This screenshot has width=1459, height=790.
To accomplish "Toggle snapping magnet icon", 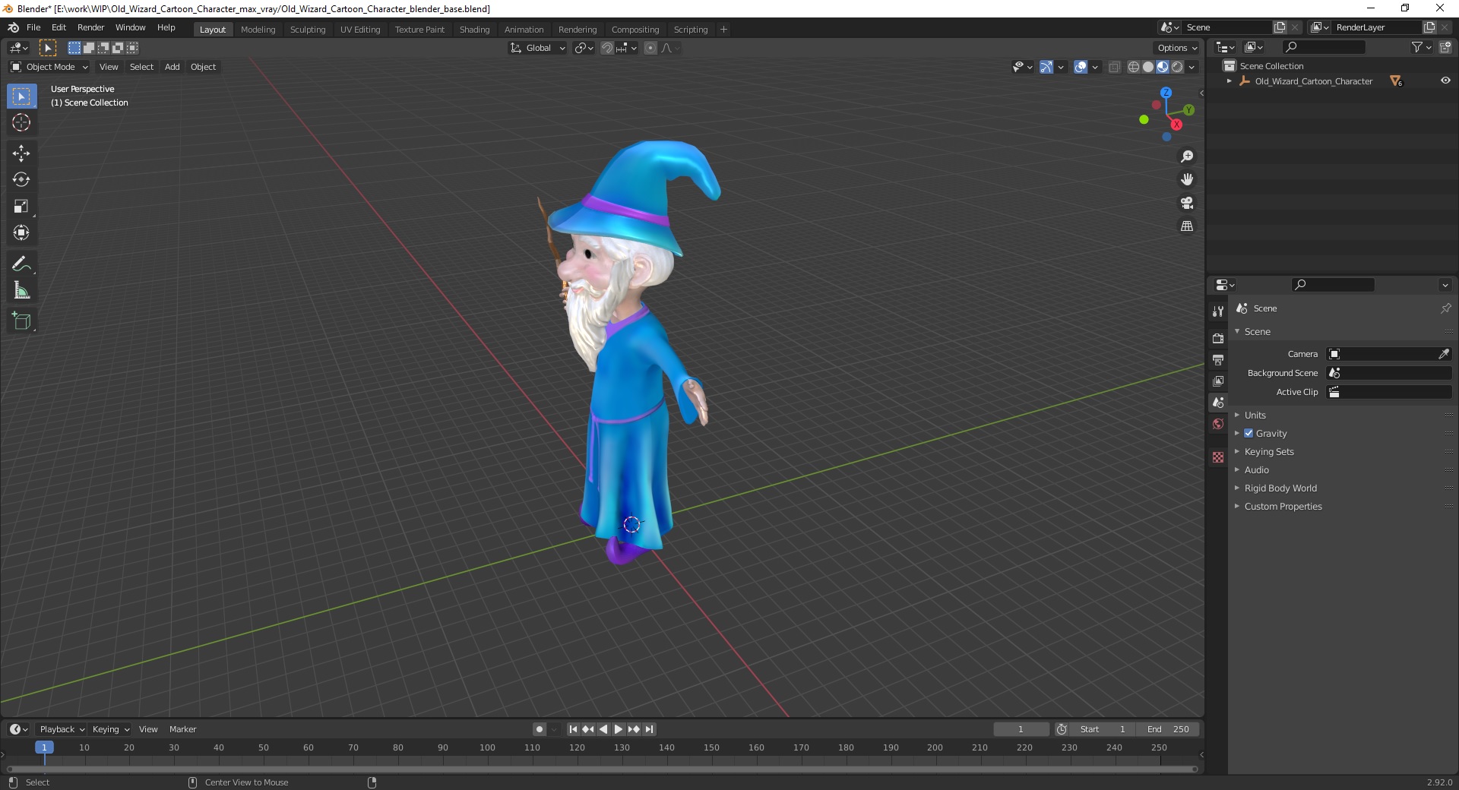I will pyautogui.click(x=606, y=48).
